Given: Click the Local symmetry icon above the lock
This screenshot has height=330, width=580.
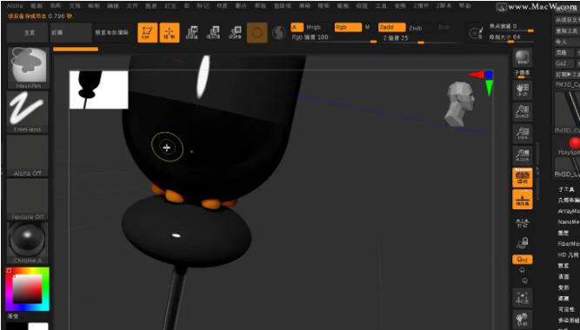Looking at the screenshot, I should click(x=523, y=222).
